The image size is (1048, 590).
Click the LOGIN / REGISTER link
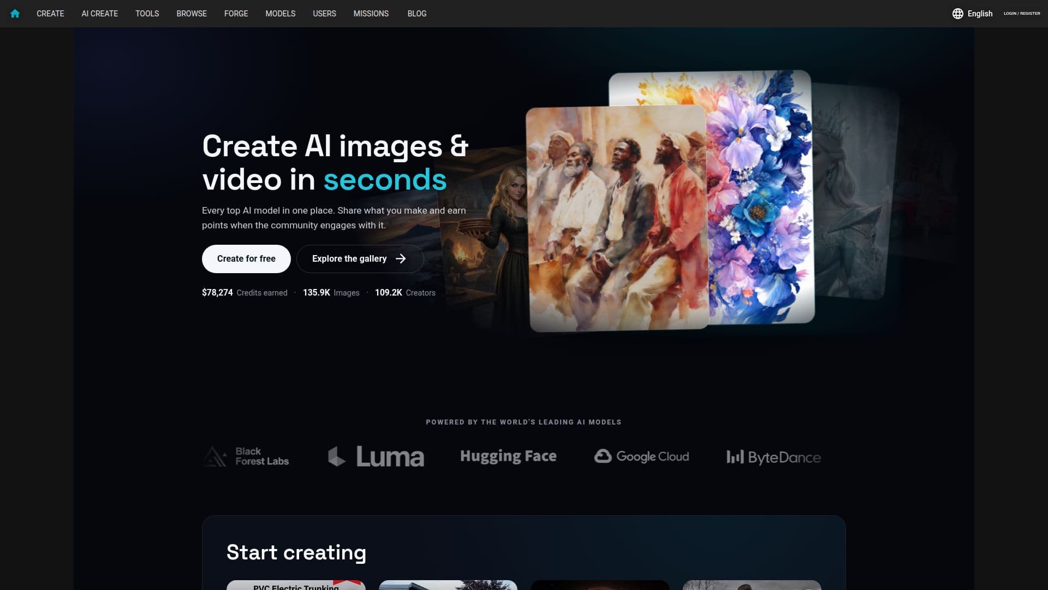tap(1022, 14)
